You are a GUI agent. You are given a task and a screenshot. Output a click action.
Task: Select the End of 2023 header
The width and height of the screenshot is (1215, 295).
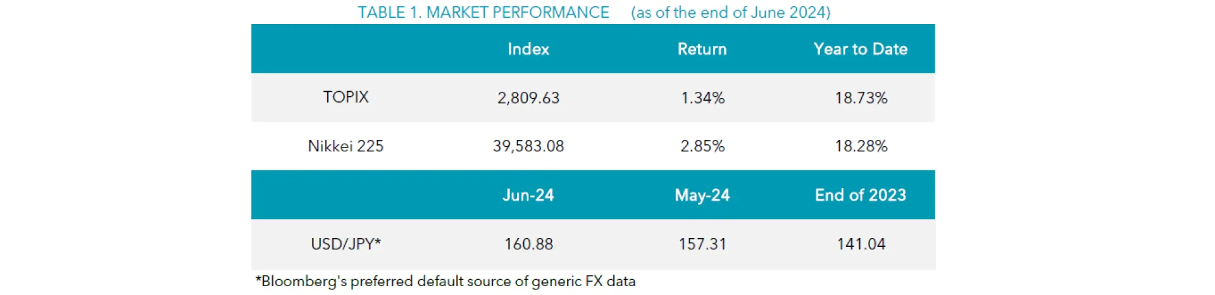[x=860, y=195]
